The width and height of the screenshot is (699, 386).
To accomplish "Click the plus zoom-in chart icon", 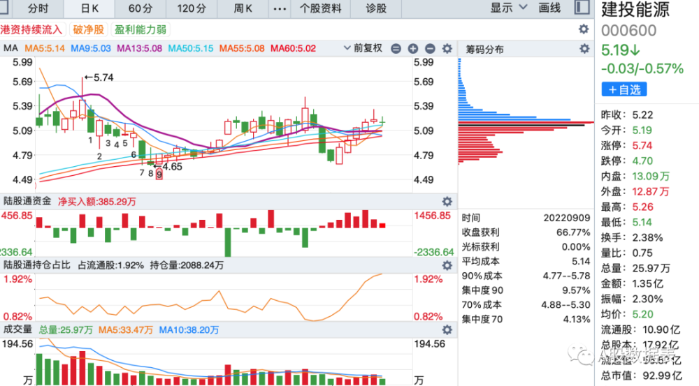I will (413, 49).
